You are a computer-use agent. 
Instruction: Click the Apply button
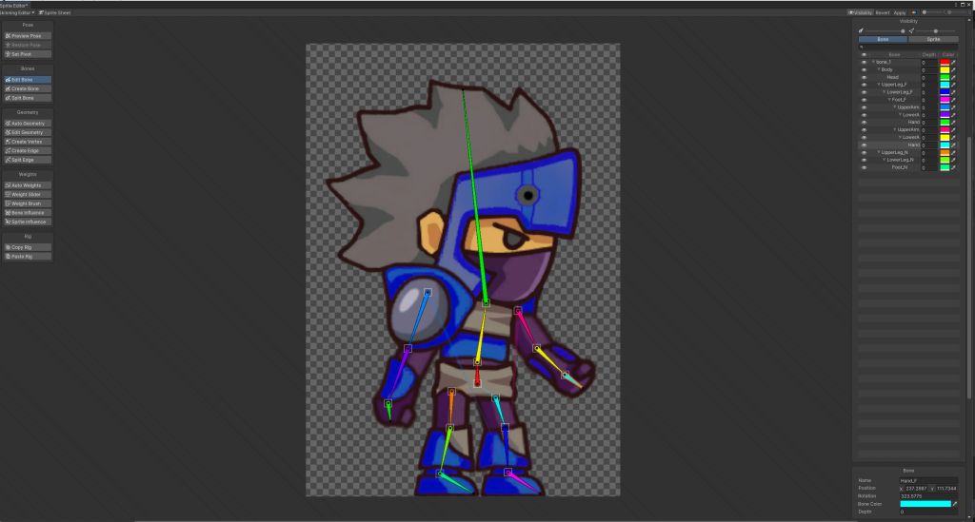(x=900, y=12)
